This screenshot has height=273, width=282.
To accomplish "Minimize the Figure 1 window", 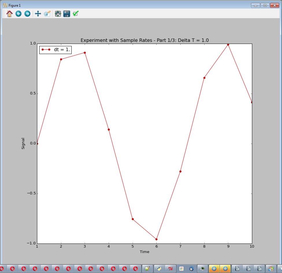I will point(255,5).
